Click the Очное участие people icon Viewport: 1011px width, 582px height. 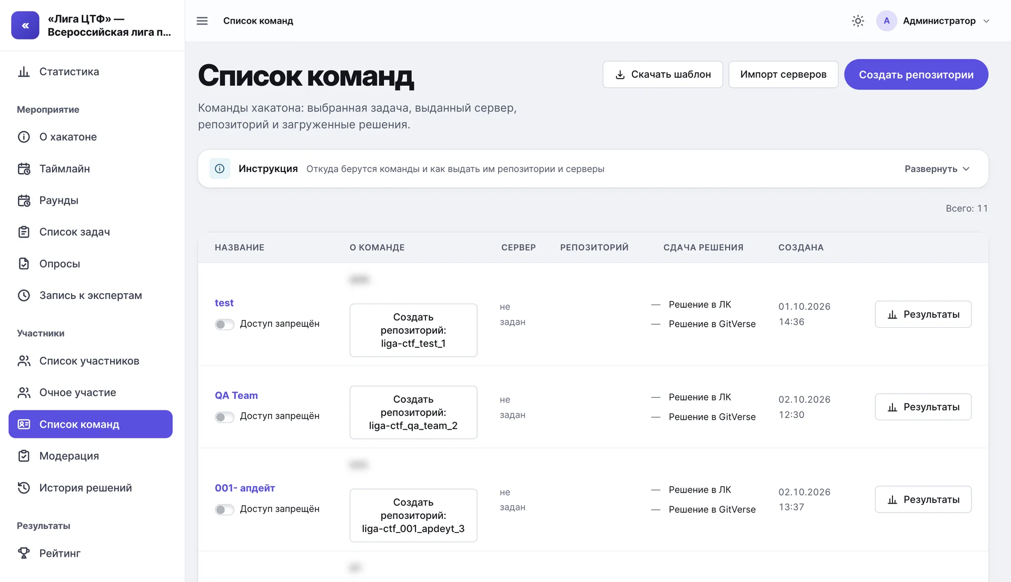pos(24,393)
